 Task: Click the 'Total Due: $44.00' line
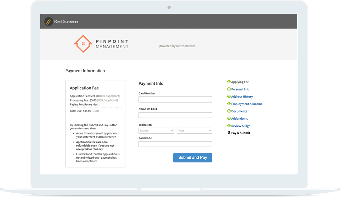[84, 111]
